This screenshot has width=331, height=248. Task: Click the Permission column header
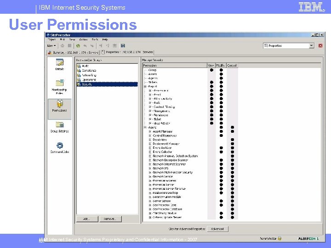(x=175, y=65)
